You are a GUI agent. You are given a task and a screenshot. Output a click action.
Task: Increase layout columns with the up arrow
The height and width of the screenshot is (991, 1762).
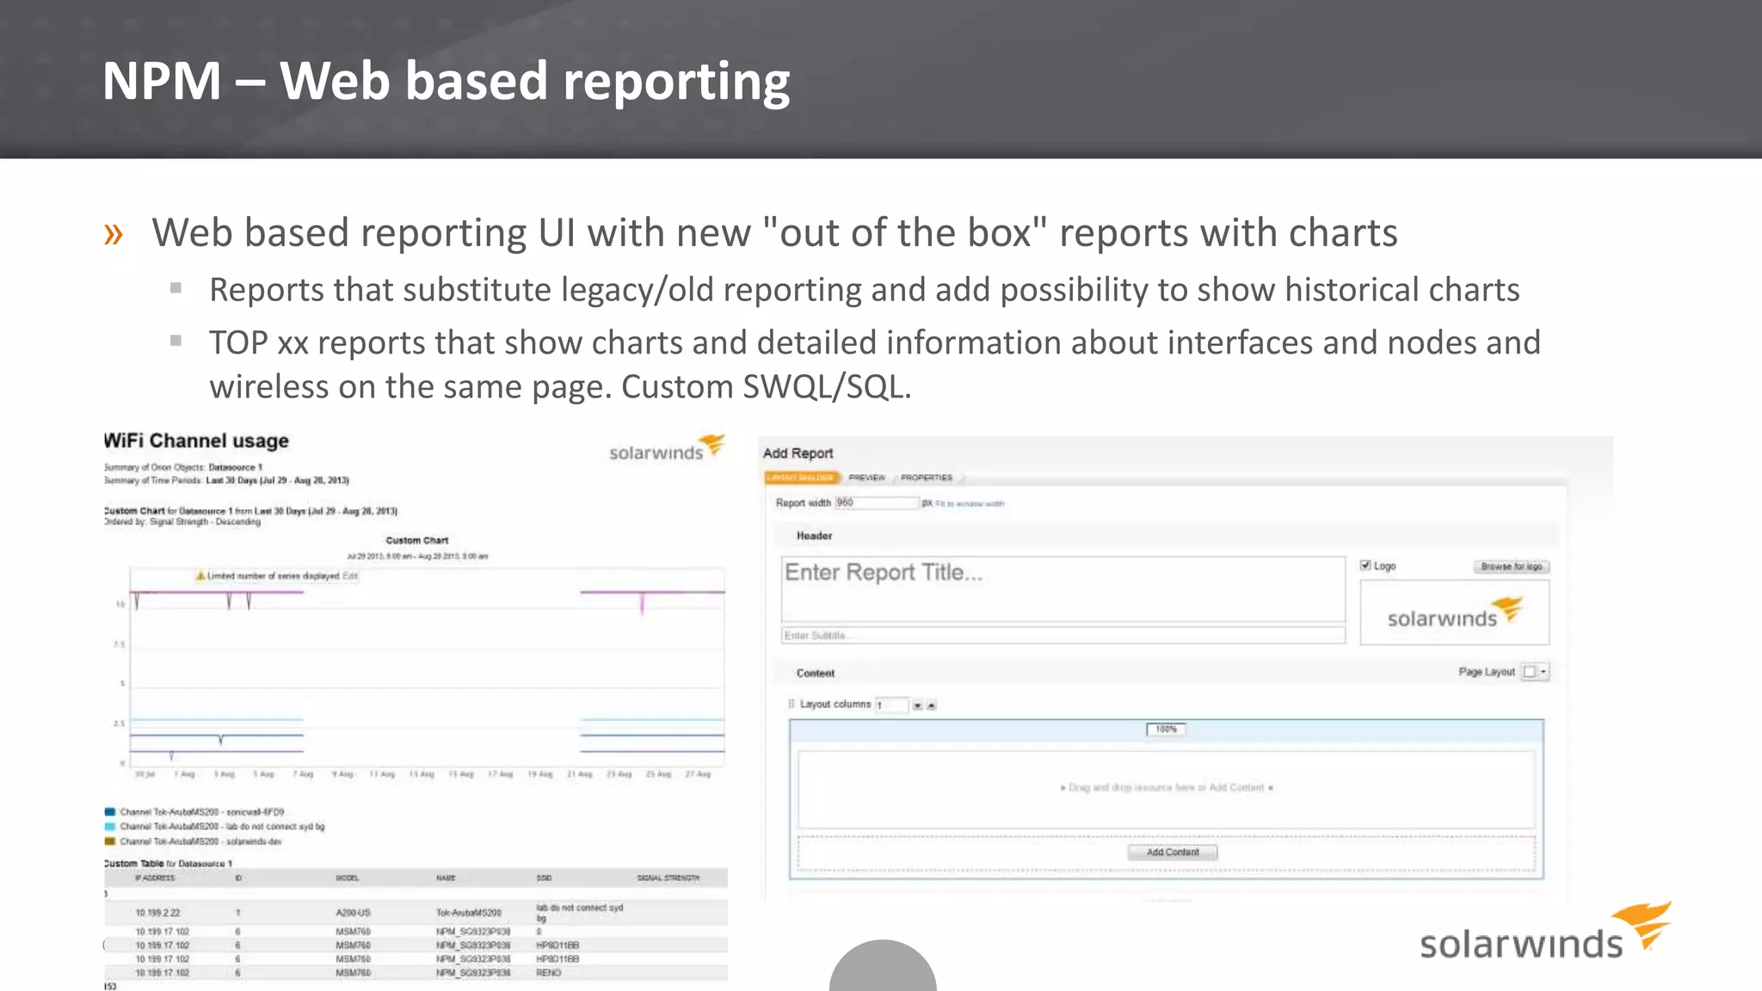click(x=931, y=705)
